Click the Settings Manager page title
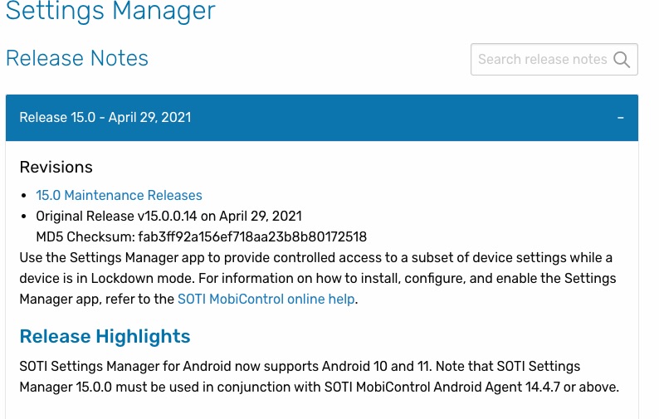 point(110,12)
